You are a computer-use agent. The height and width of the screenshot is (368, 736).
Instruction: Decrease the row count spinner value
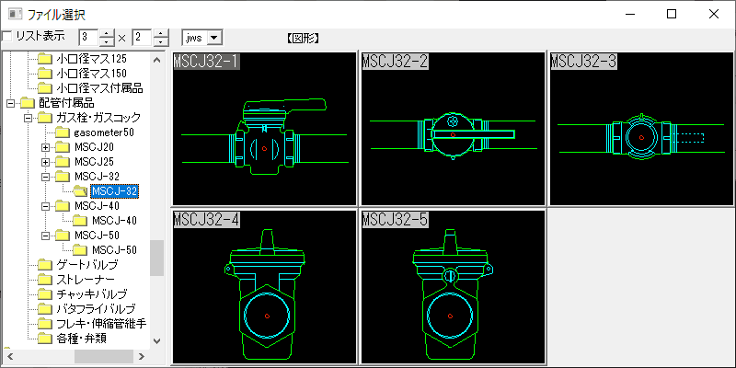tap(161, 42)
